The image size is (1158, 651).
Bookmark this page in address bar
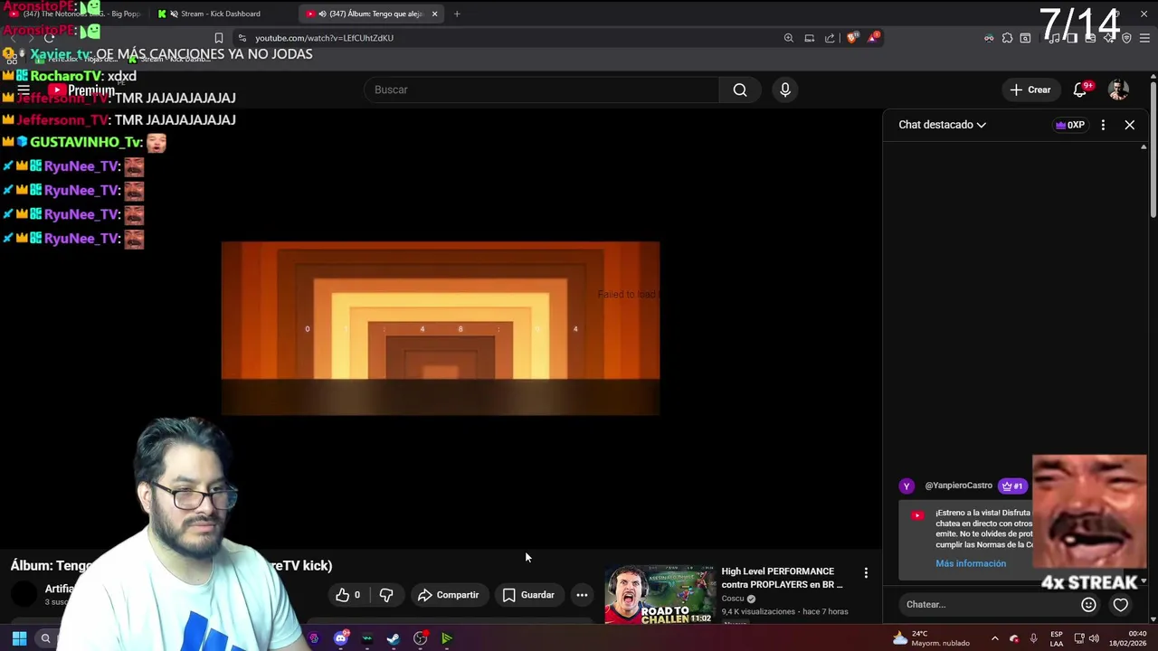(x=218, y=38)
